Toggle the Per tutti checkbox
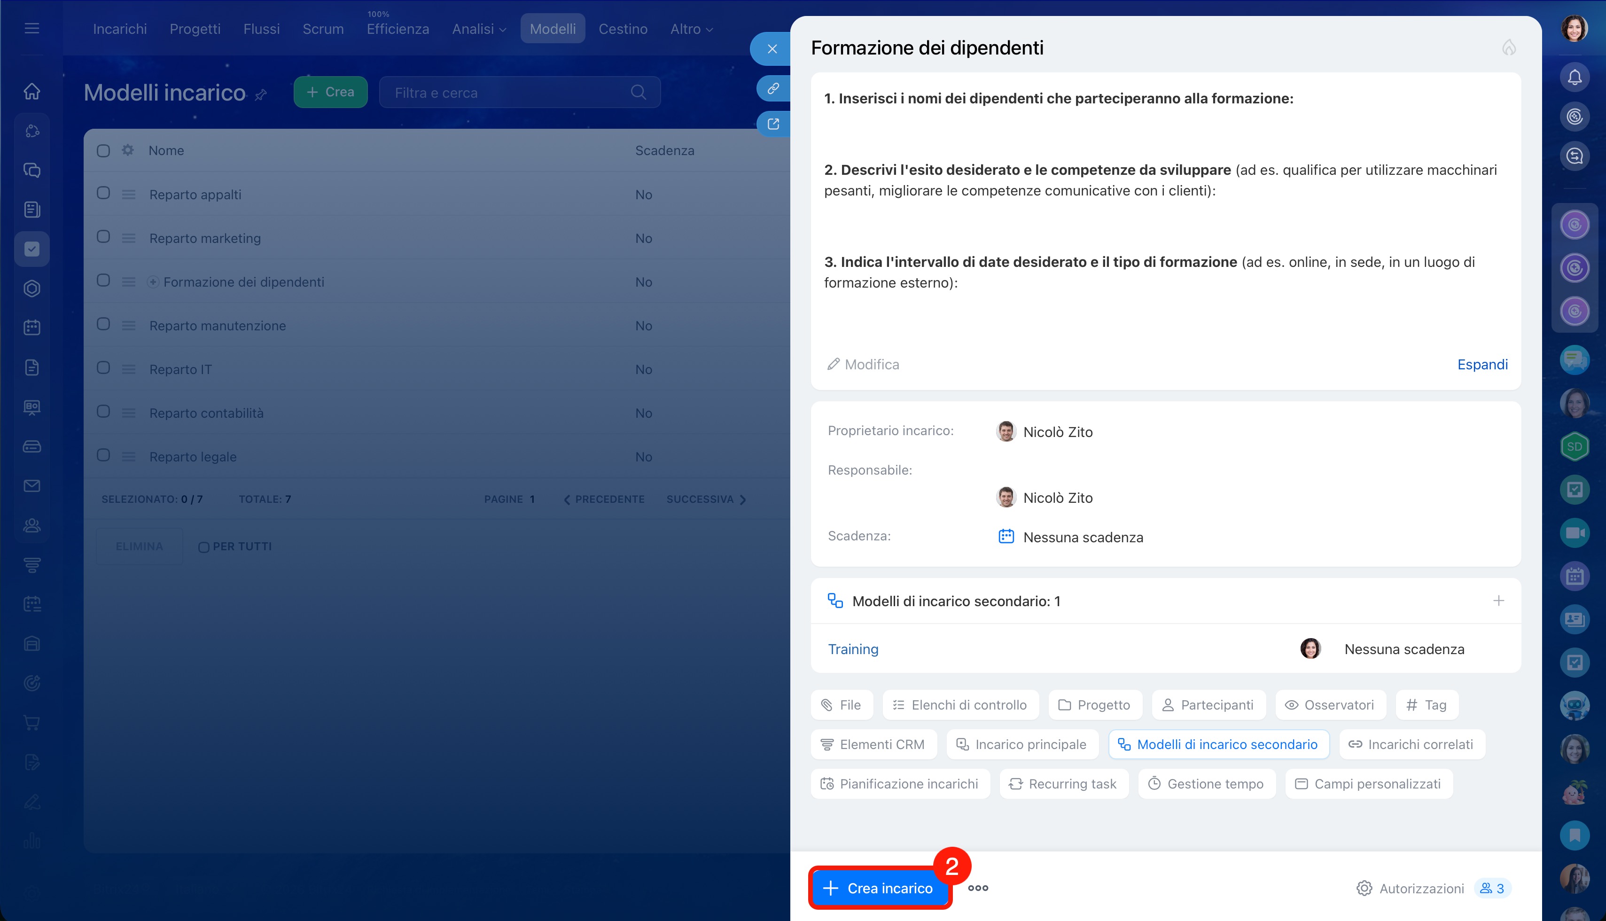 point(203,547)
